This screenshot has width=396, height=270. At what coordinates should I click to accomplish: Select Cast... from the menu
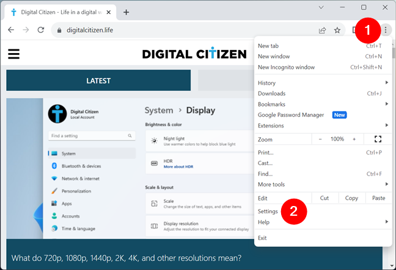(x=323, y=163)
